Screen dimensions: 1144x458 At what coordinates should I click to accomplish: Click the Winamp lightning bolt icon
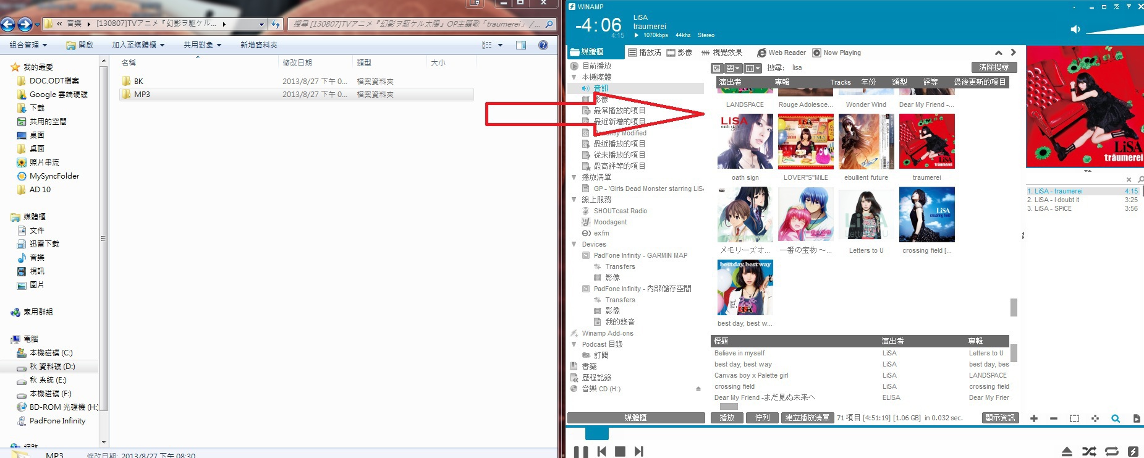[1133, 452]
